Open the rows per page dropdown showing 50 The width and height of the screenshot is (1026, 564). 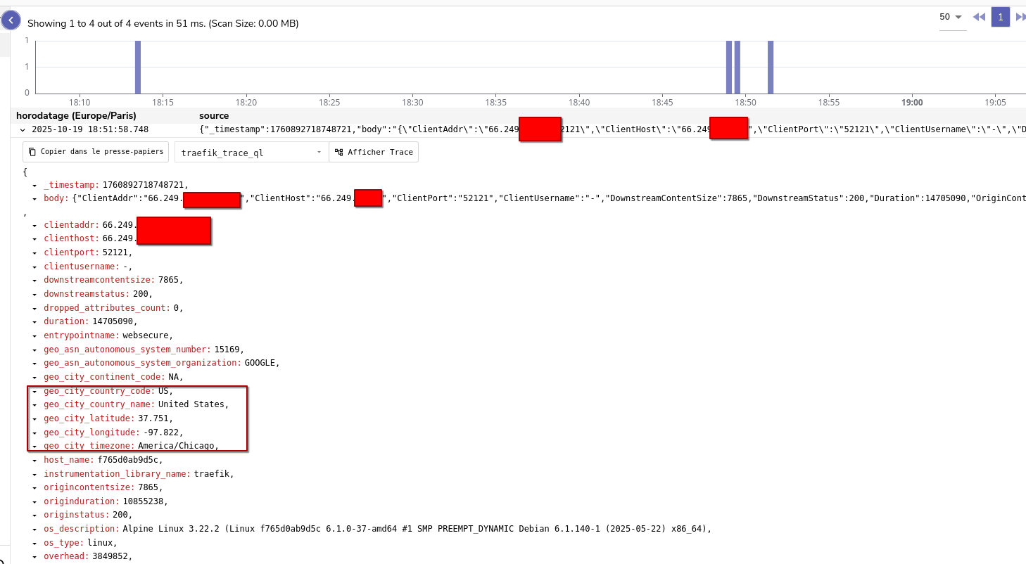(x=951, y=18)
